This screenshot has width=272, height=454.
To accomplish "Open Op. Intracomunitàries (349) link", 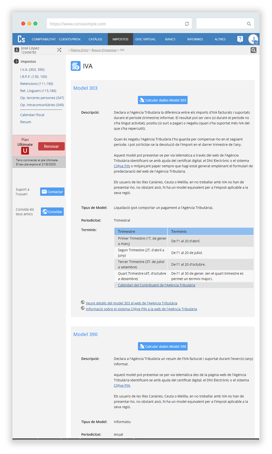I will tap(42, 105).
